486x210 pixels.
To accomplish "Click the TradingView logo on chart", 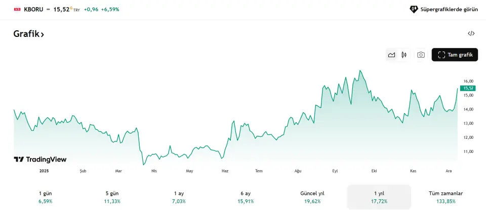I will (40, 160).
